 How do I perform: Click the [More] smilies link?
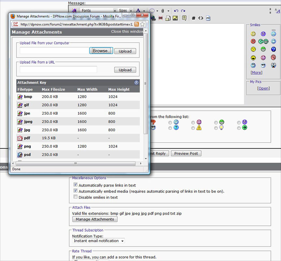256,72
